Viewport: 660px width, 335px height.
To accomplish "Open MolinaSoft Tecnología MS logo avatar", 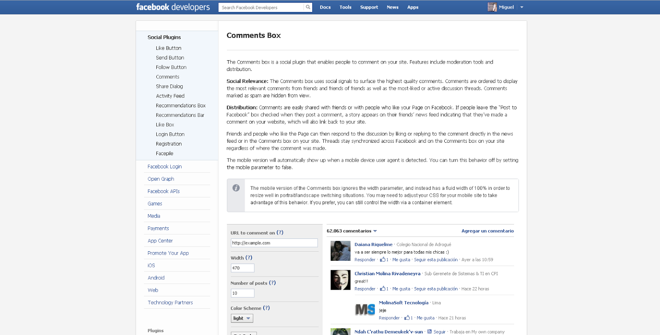I will click(x=365, y=309).
